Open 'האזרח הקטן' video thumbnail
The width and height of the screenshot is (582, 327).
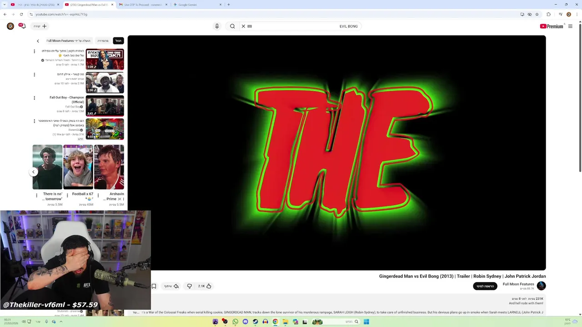[105, 59]
